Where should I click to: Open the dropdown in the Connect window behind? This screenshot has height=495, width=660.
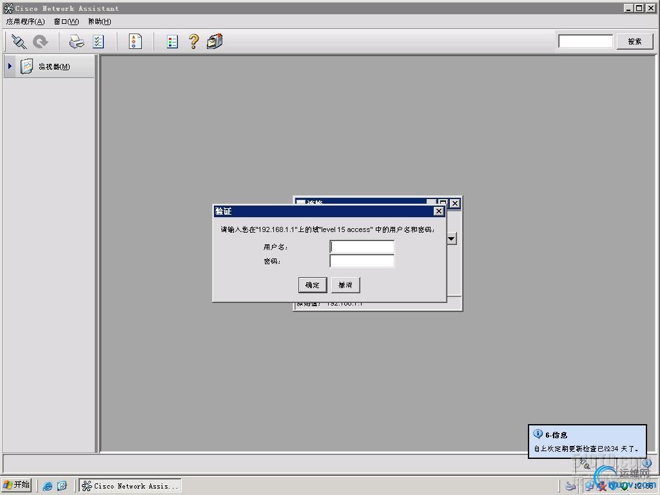click(451, 238)
